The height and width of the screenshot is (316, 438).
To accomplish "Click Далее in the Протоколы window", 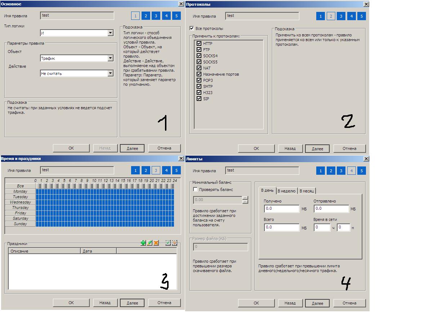I will (x=317, y=148).
